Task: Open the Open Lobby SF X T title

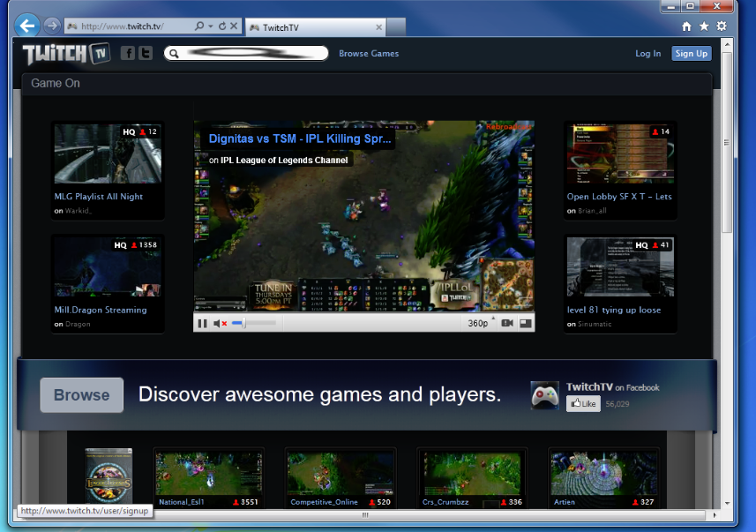Action: [x=619, y=197]
